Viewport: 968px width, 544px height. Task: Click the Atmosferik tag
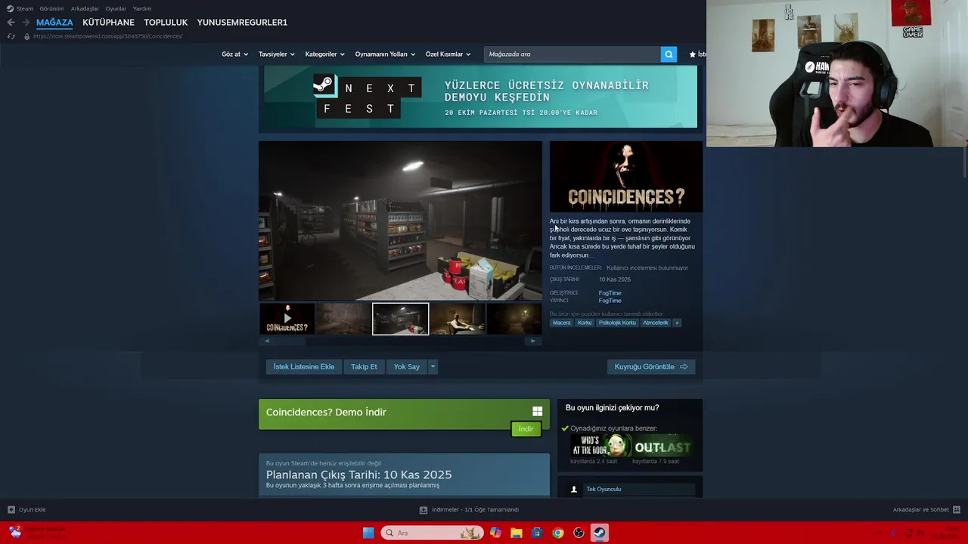(x=656, y=323)
